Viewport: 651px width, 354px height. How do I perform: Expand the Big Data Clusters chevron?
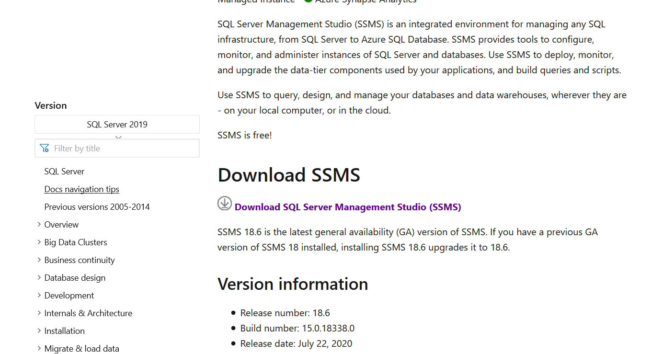click(39, 242)
